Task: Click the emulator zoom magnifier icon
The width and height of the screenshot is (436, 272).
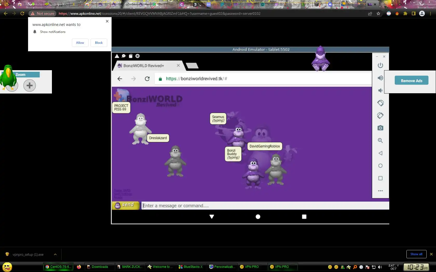Action: pos(380,140)
